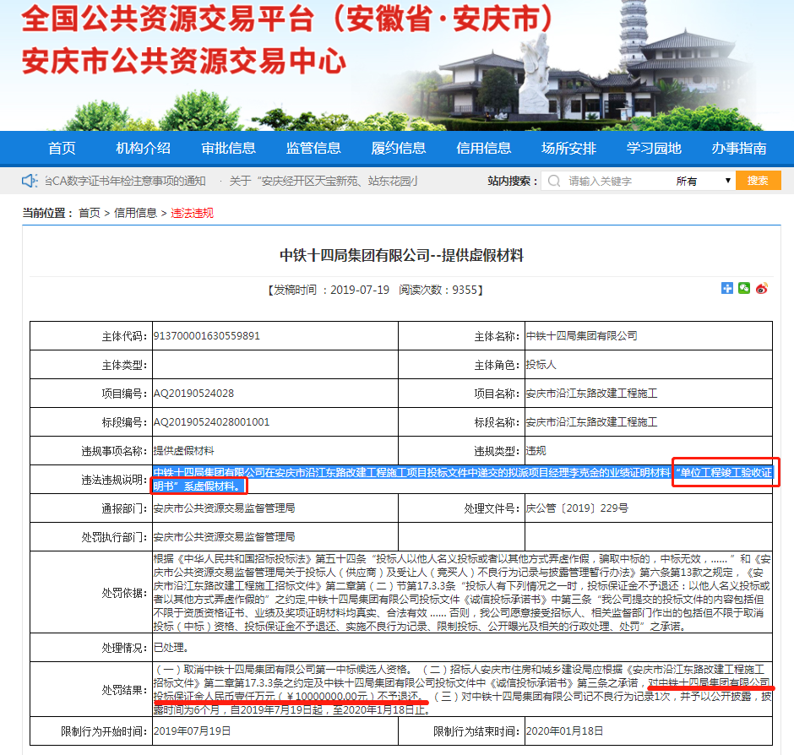Click the entity code 913700001630559891

pyautogui.click(x=207, y=336)
